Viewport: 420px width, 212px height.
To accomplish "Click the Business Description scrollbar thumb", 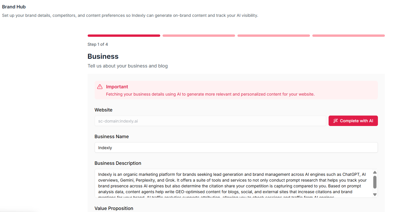I will 375,182.
